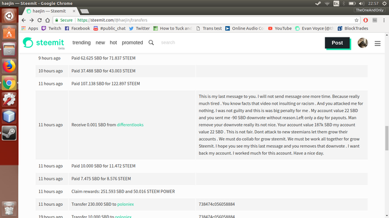Open the #public_chat bookmark
This screenshot has height=218, width=389.
(109, 28)
